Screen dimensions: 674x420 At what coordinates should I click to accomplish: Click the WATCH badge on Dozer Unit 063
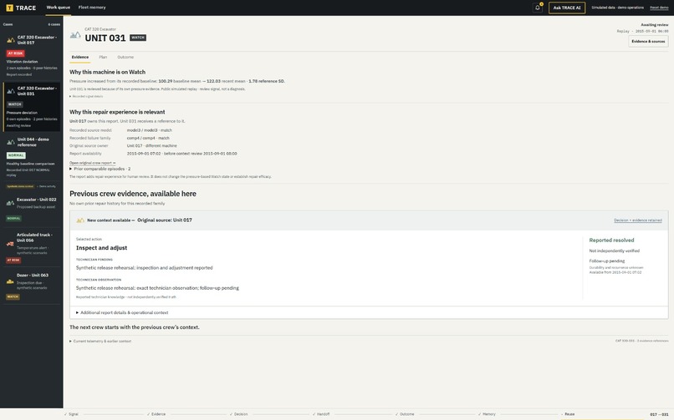[x=13, y=297]
